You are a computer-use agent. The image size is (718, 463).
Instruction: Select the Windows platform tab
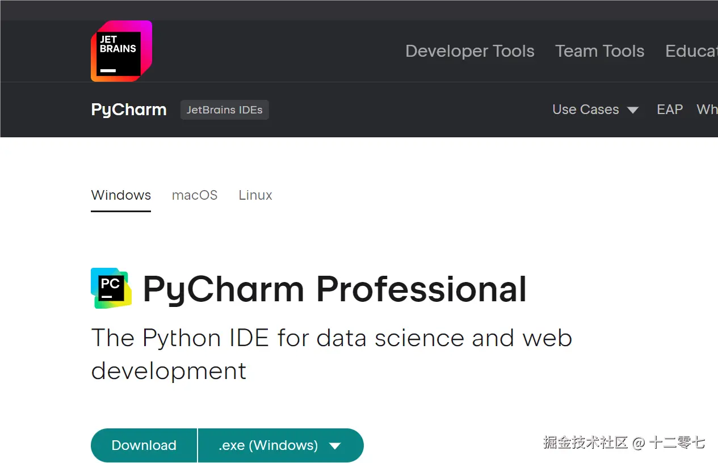pos(121,195)
